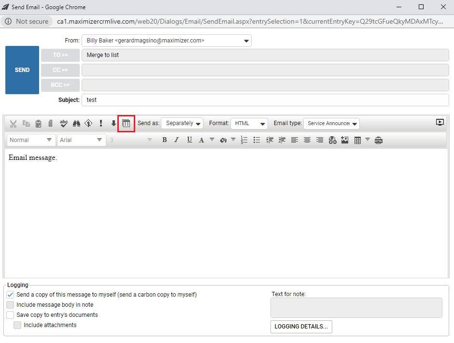Viewport: 454px width, 343px height.
Task: Click the Paste clipboard icon
Action: [x=38, y=124]
